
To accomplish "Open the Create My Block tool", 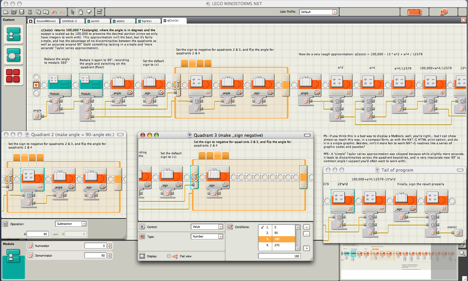I will click(x=100, y=12).
